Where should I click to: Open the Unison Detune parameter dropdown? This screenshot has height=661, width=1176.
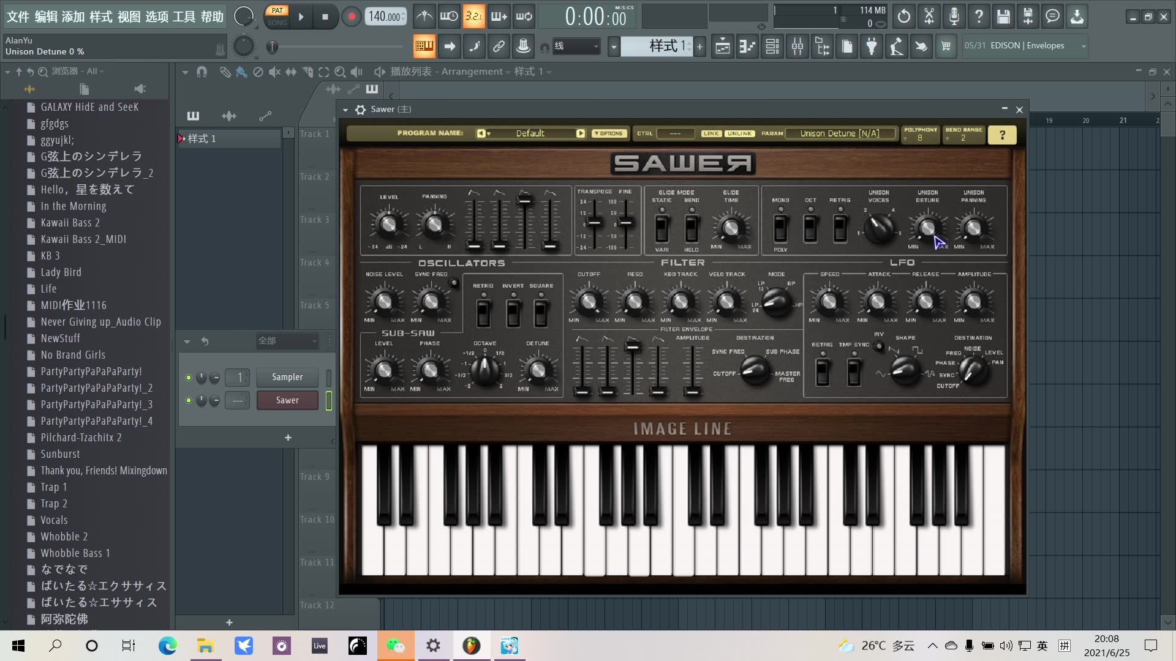[x=840, y=132]
